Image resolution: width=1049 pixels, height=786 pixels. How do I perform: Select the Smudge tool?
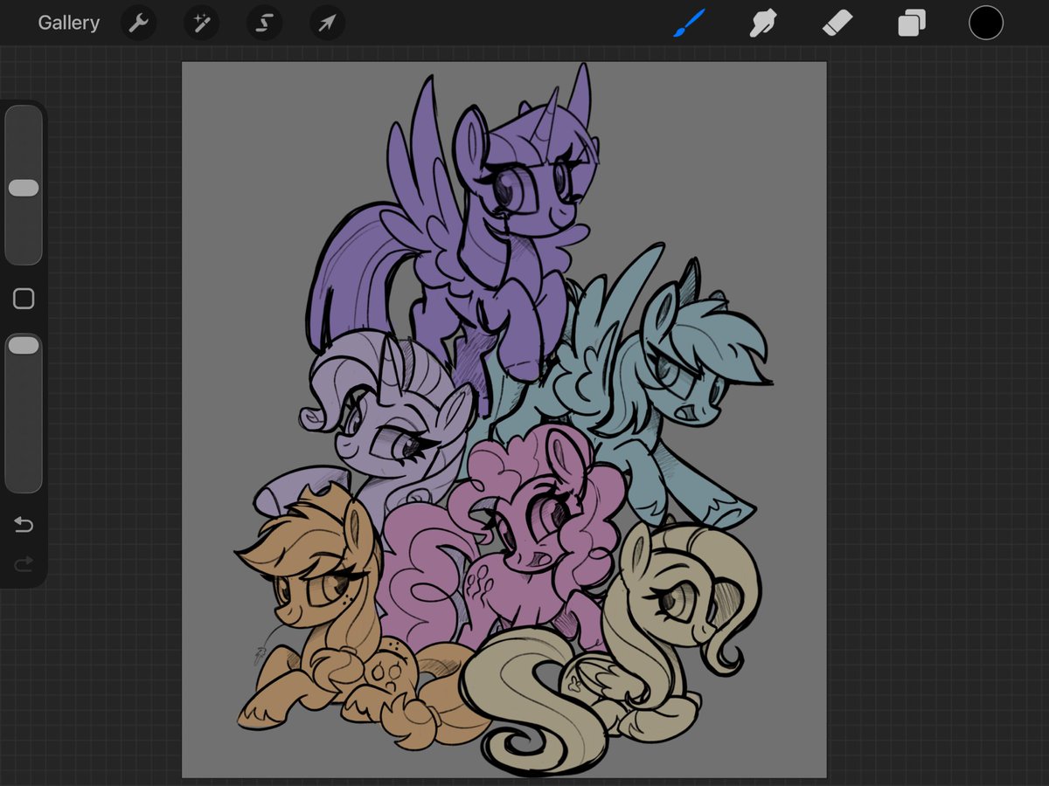point(763,23)
